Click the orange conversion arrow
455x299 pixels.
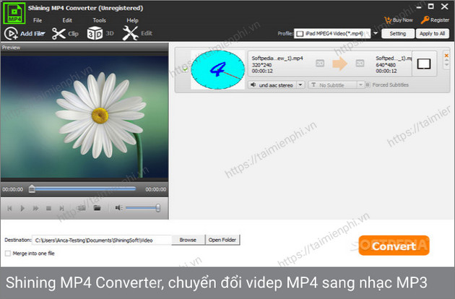coord(339,64)
